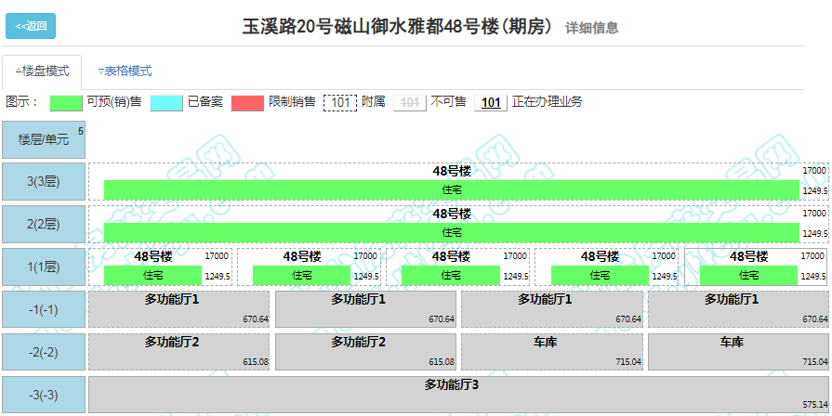Screen dimensions: 832x416
Task: Click the green 住宅 bar on floor 2
Action: pyautogui.click(x=451, y=232)
